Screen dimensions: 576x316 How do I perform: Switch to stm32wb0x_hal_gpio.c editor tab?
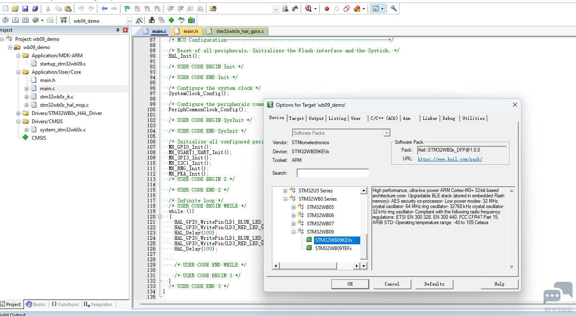pyautogui.click(x=236, y=31)
